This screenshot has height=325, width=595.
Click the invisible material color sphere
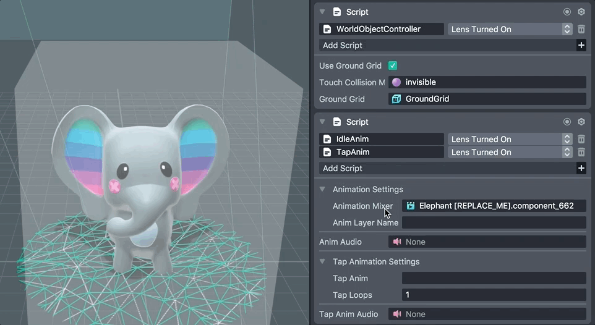click(396, 82)
